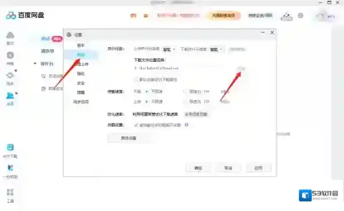Close the settings dialog with the X
The image size is (344, 211).
click(272, 32)
